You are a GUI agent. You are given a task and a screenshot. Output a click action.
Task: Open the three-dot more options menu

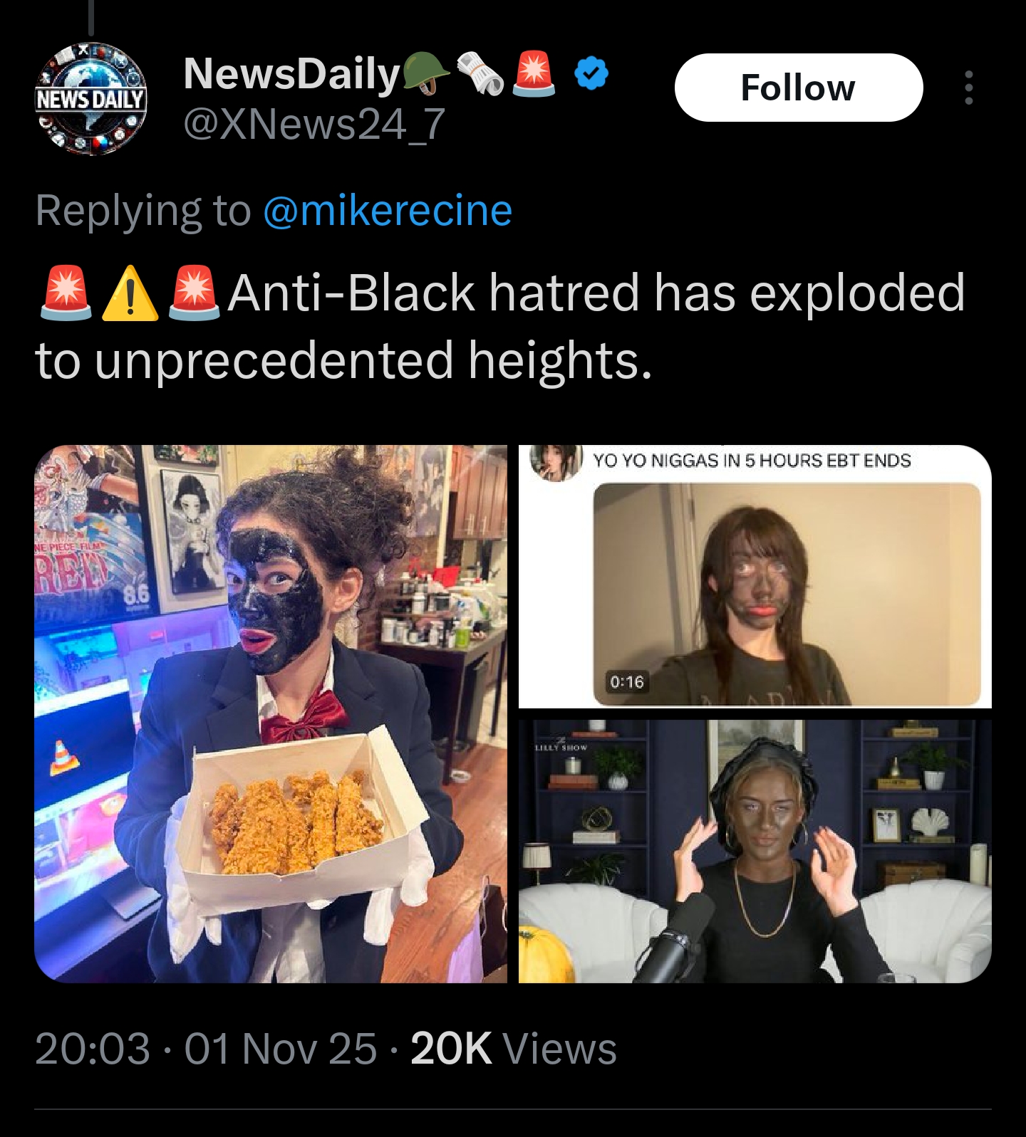[x=968, y=88]
